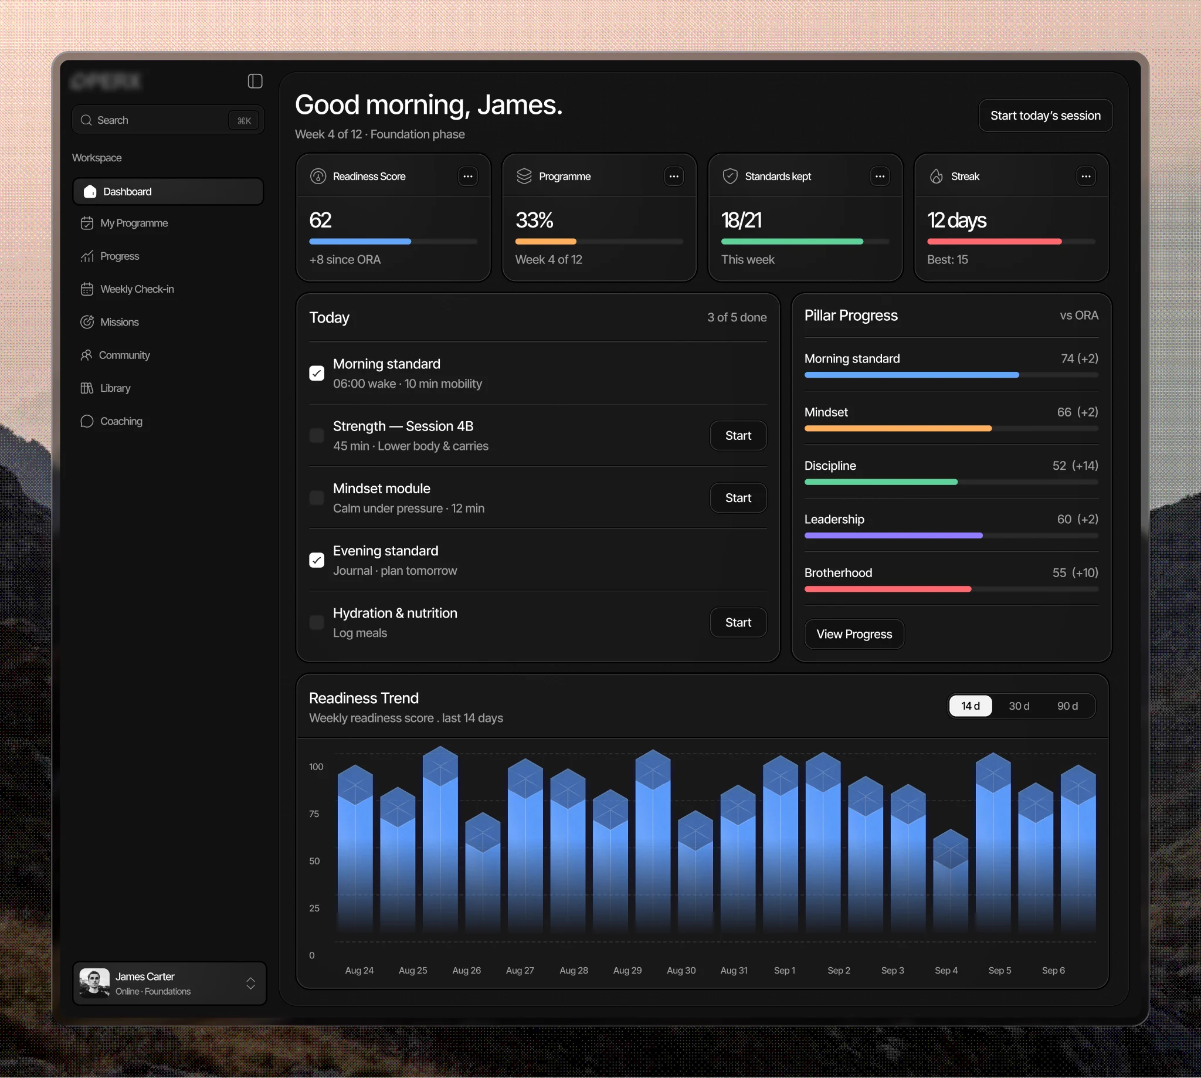Expand the James Carter account switcher
Screen dimensions: 1201x1078
coord(250,983)
